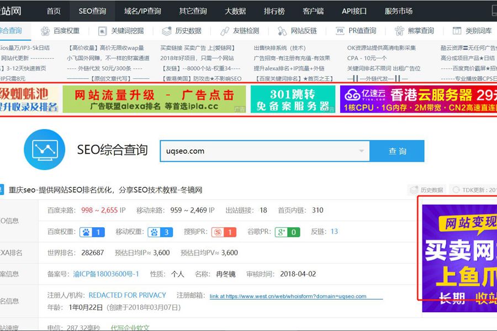Switch to the 服务市场 tab
The height and width of the screenshot is (331, 497).
pyautogui.click(x=399, y=10)
